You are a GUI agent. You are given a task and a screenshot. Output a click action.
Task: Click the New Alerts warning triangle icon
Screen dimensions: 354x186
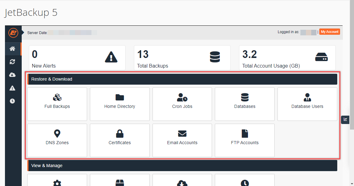(x=111, y=57)
